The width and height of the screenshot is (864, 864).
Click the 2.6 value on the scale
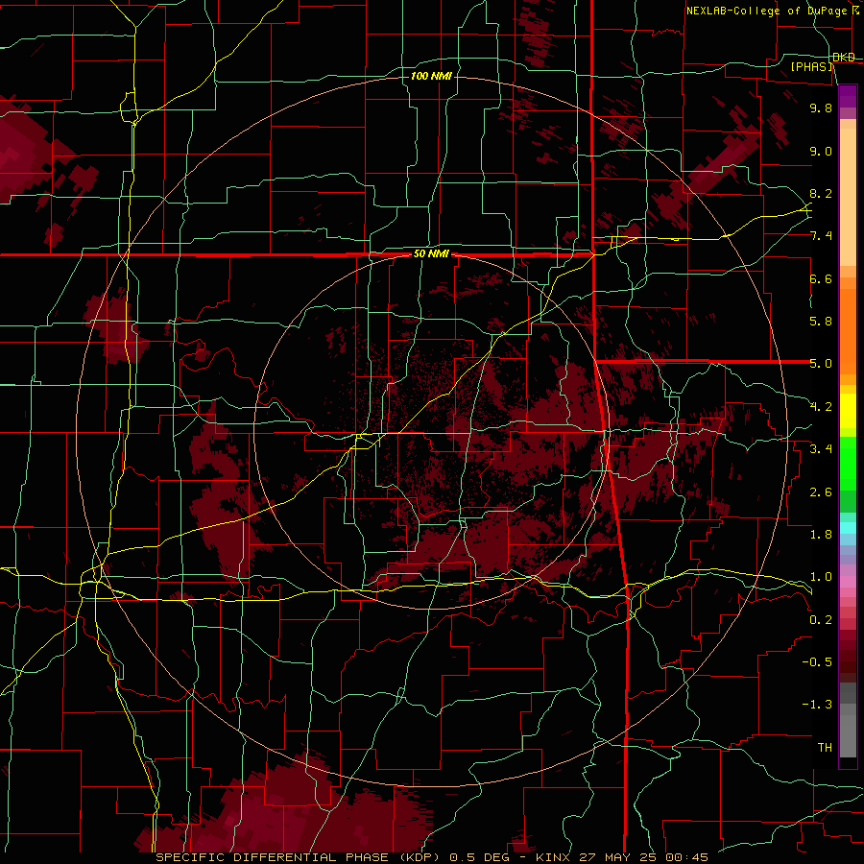click(821, 492)
